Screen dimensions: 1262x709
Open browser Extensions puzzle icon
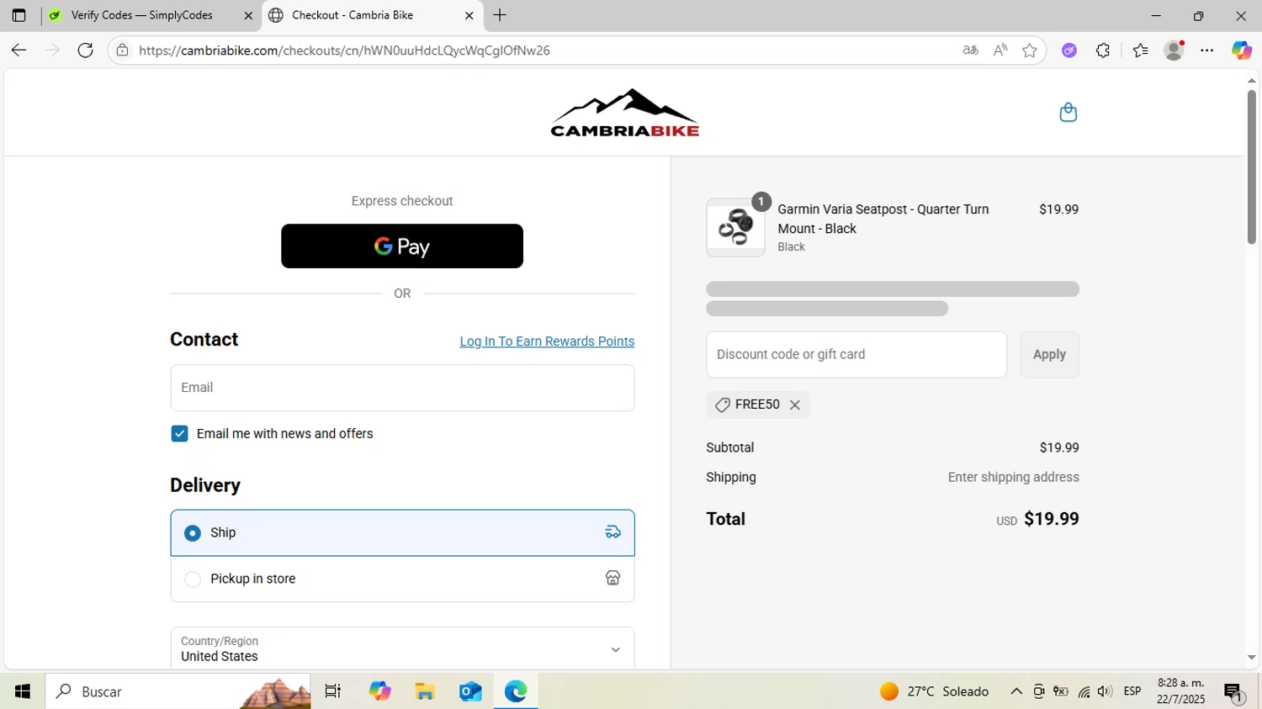(1103, 50)
